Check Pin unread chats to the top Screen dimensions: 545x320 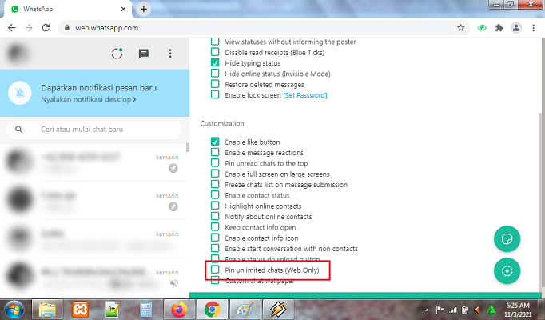[215, 162]
